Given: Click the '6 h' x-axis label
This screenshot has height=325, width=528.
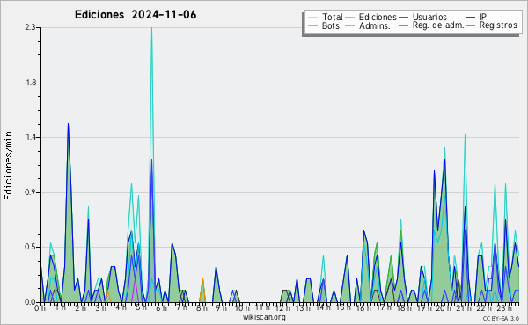Looking at the screenshot, I should [x=161, y=308].
